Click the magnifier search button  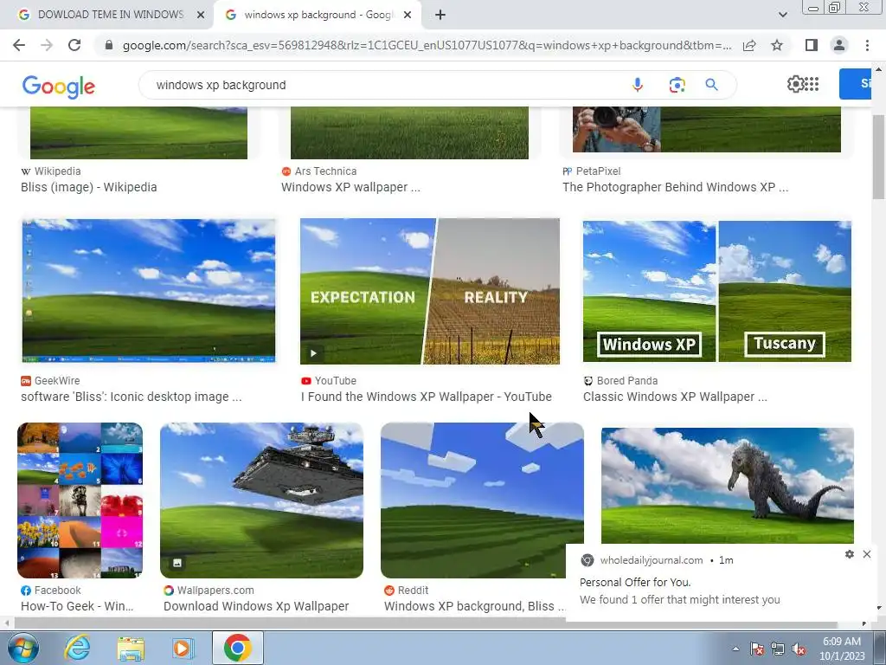click(711, 85)
